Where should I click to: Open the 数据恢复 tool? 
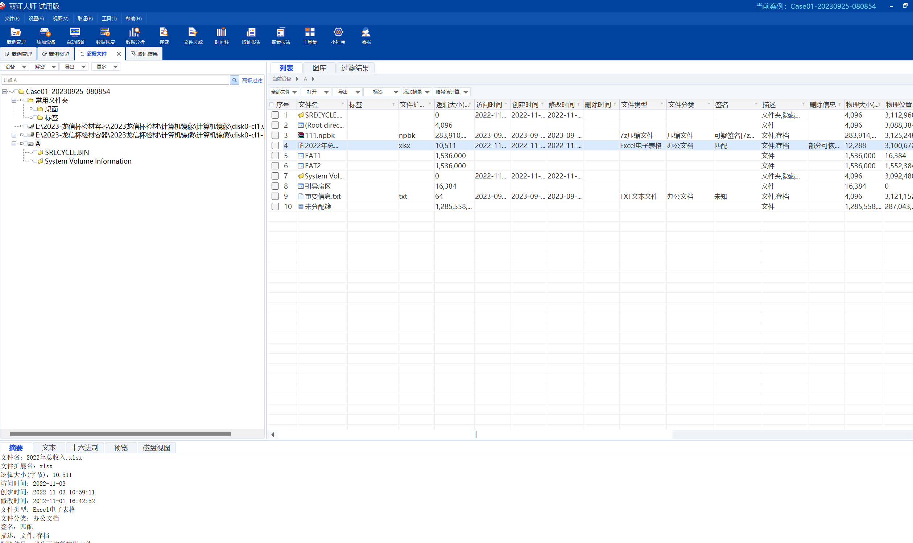(x=106, y=36)
